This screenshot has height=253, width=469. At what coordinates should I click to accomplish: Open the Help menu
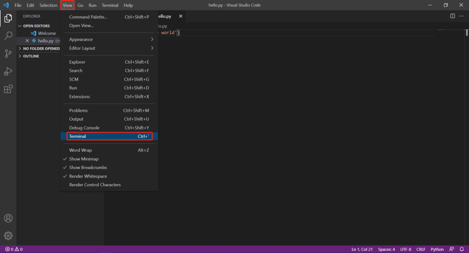[128, 5]
